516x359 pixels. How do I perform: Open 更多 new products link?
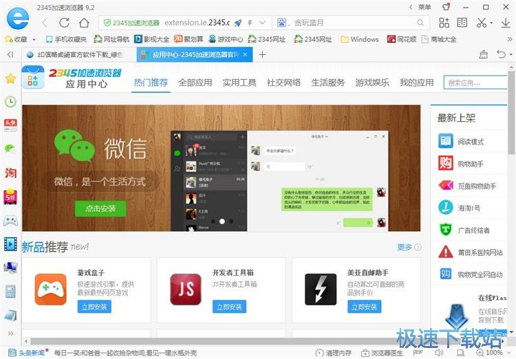coord(409,247)
